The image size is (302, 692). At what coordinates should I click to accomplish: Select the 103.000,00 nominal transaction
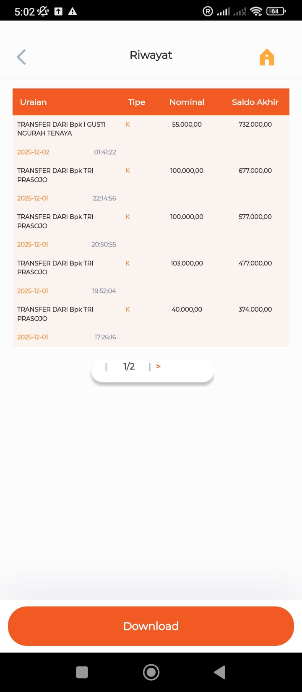click(151, 277)
